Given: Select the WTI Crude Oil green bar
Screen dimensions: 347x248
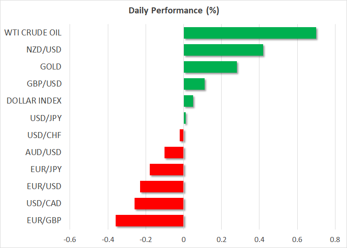Looking at the screenshot, I should [250, 33].
